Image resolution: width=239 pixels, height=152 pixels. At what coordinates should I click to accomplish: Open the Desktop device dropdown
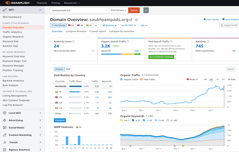click(x=110, y=25)
